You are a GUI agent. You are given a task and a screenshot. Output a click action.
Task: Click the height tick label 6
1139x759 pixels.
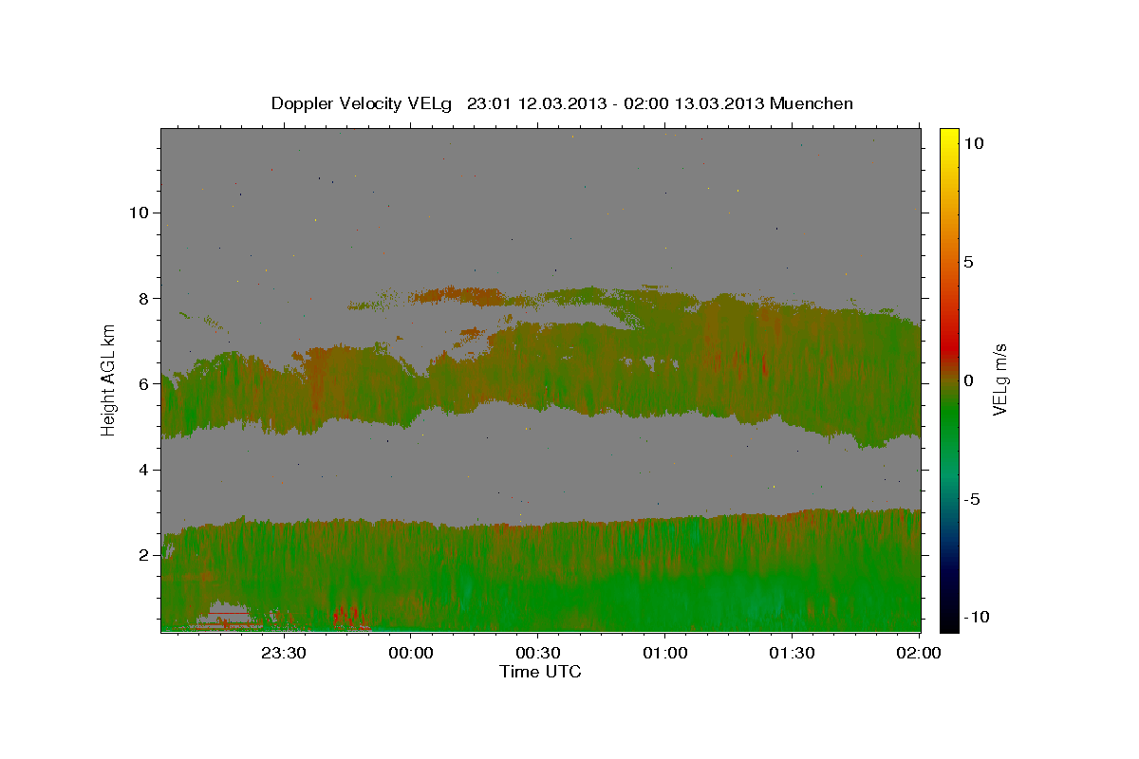[x=144, y=384]
